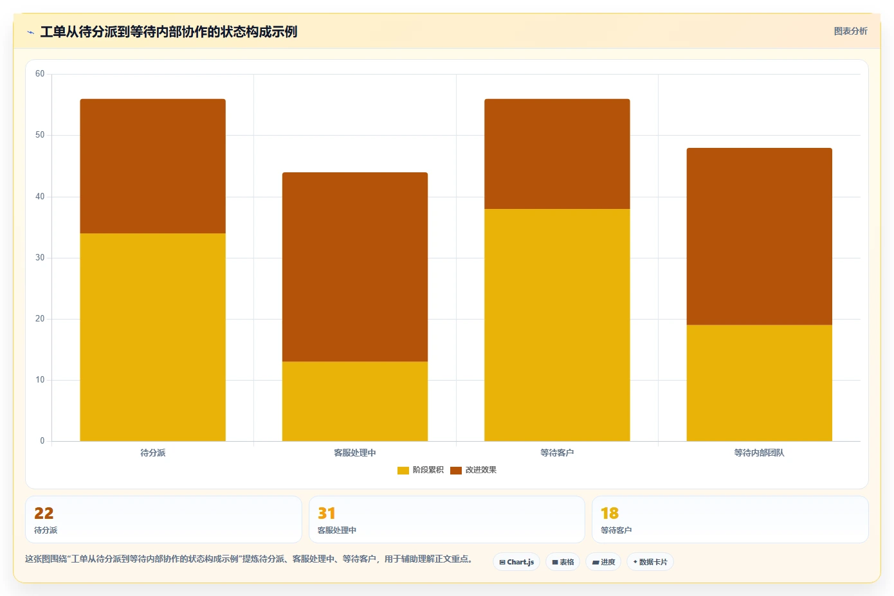
Task: Click the 阶段累积 legend label
Action: 428,470
